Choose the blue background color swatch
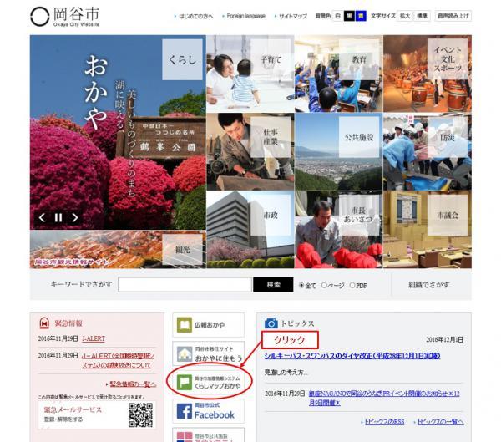Image resolution: width=501 pixels, height=442 pixels. tap(360, 16)
